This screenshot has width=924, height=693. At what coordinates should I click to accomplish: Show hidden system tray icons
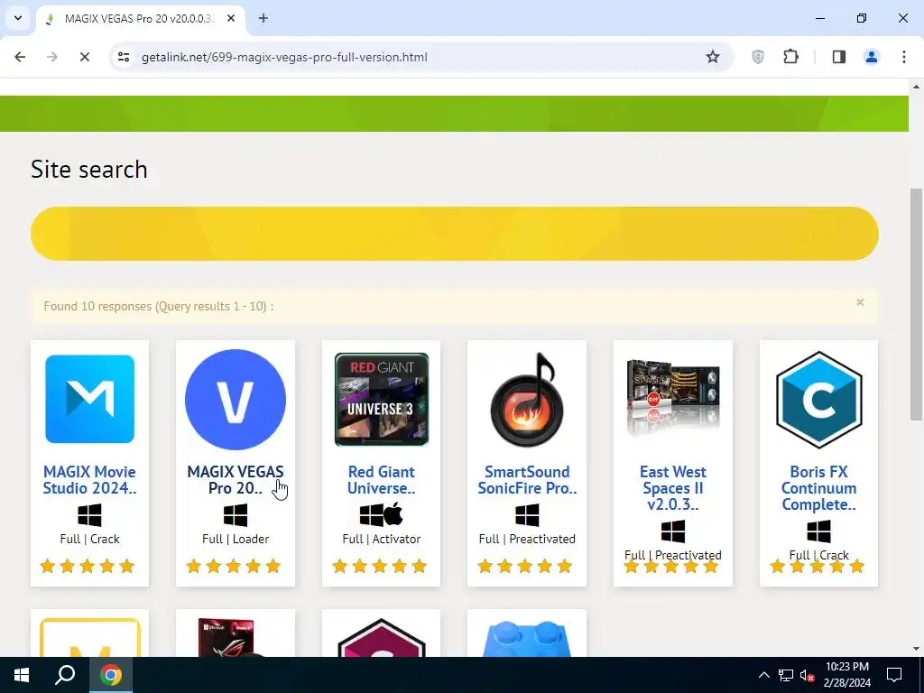[x=763, y=675]
